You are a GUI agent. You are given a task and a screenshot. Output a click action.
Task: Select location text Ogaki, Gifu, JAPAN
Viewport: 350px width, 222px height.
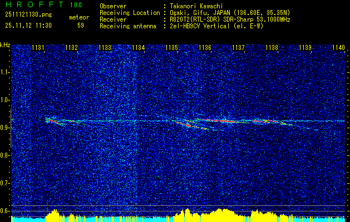click(200, 13)
